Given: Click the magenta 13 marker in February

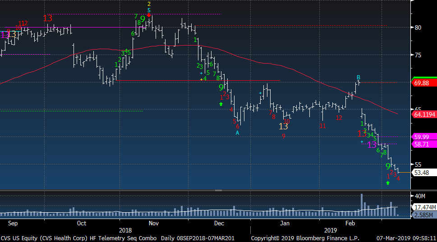Looking at the screenshot, I should 372,145.
